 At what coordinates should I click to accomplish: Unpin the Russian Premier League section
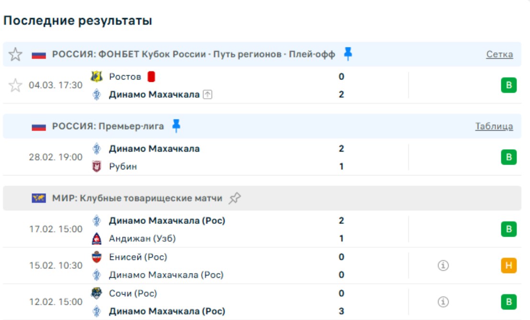pos(176,126)
